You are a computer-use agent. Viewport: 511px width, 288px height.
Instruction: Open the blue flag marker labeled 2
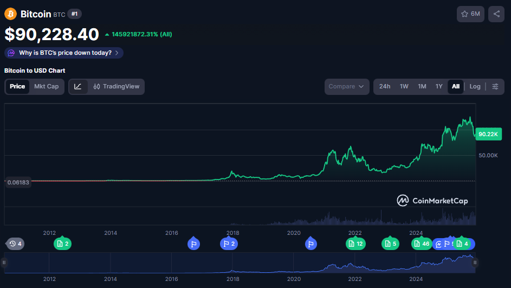[x=229, y=244]
